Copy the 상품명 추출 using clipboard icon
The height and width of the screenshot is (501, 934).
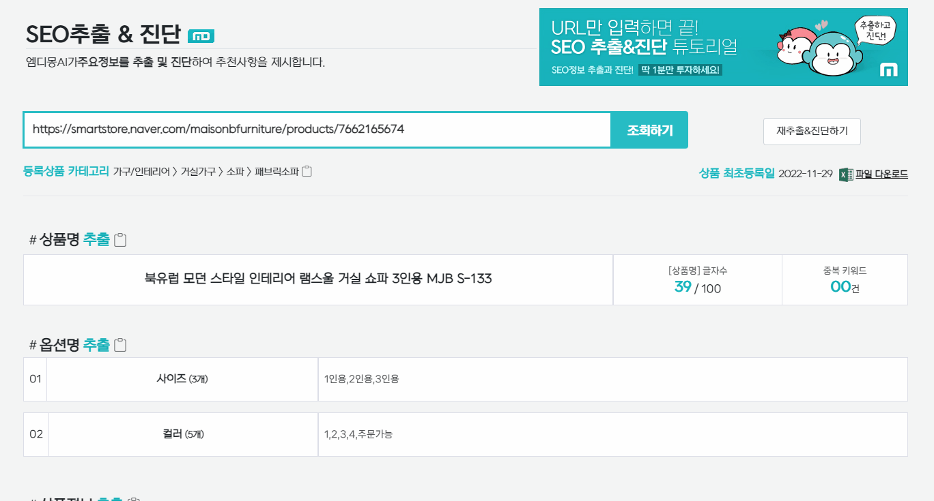120,240
